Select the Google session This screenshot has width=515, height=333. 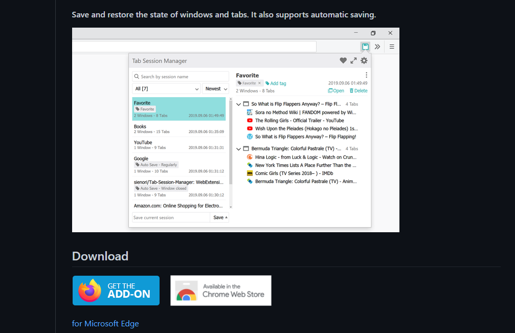(x=178, y=166)
